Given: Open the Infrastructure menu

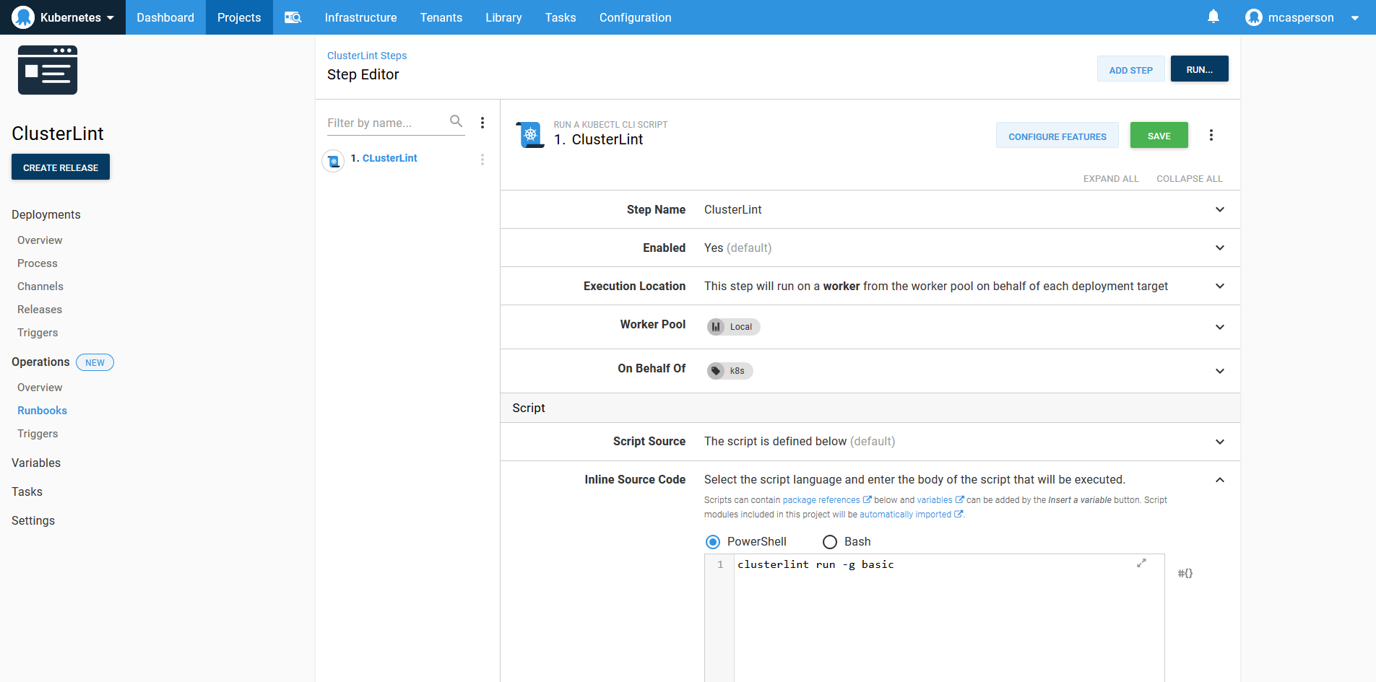Looking at the screenshot, I should (x=360, y=17).
